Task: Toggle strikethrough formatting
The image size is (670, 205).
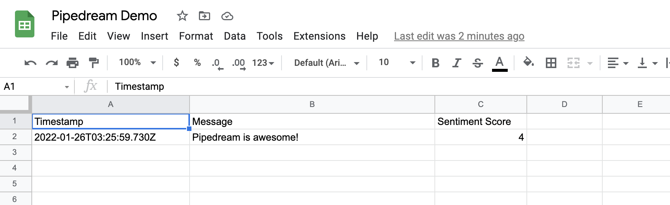Action: (x=477, y=63)
